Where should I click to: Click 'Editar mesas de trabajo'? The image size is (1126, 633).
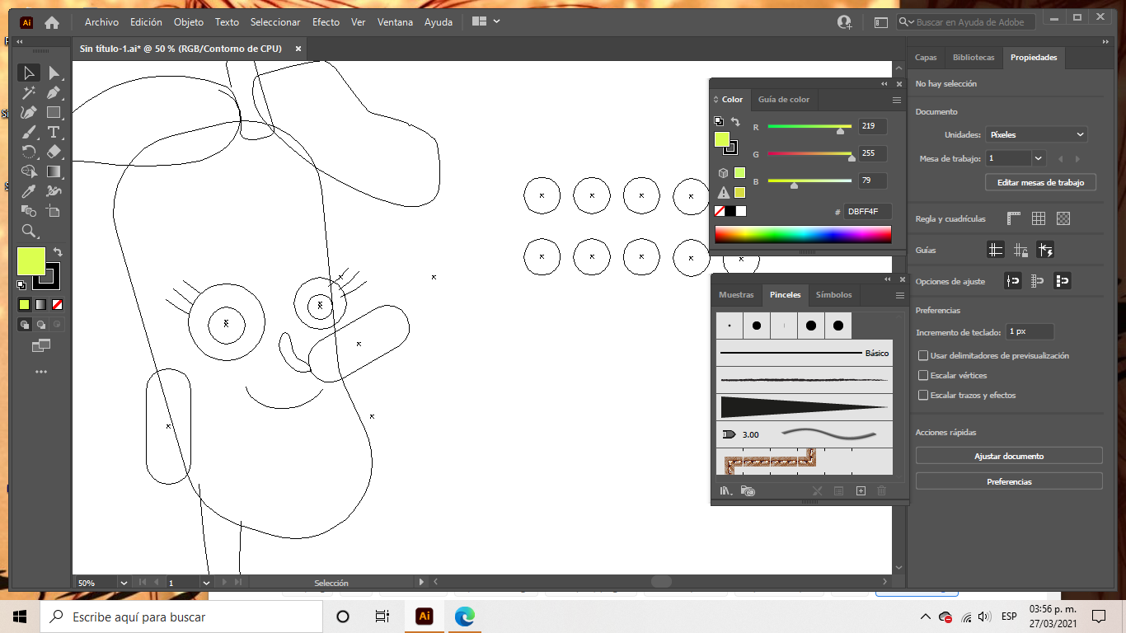1040,182
